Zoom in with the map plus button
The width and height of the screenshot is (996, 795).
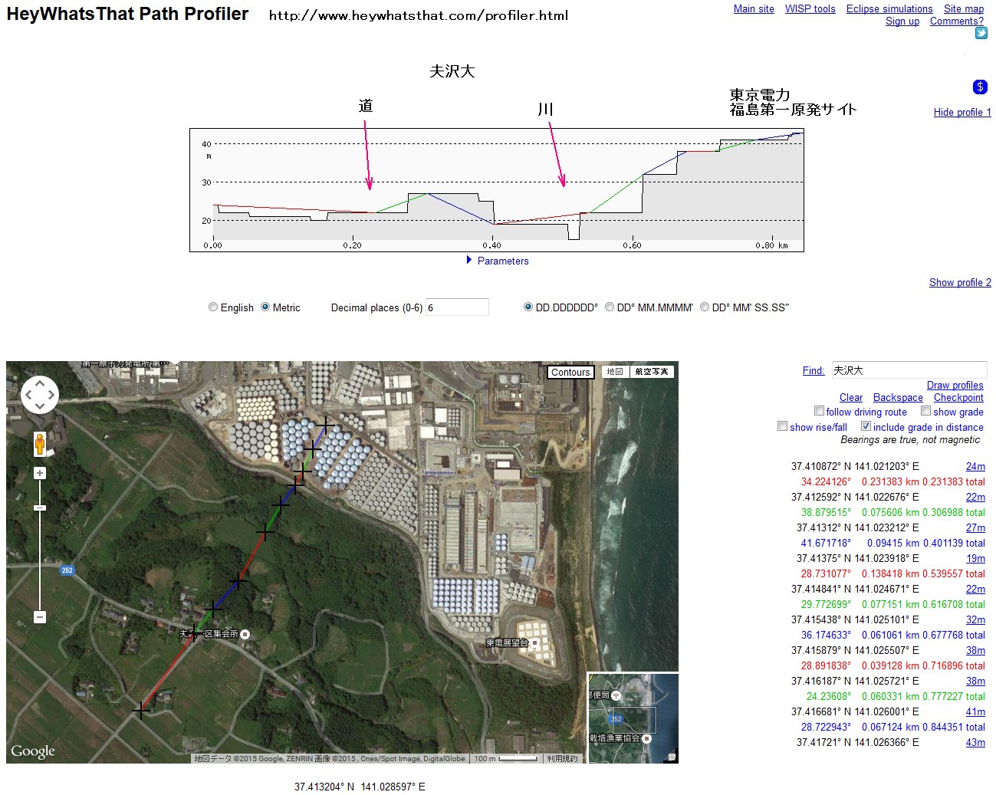pyautogui.click(x=40, y=473)
